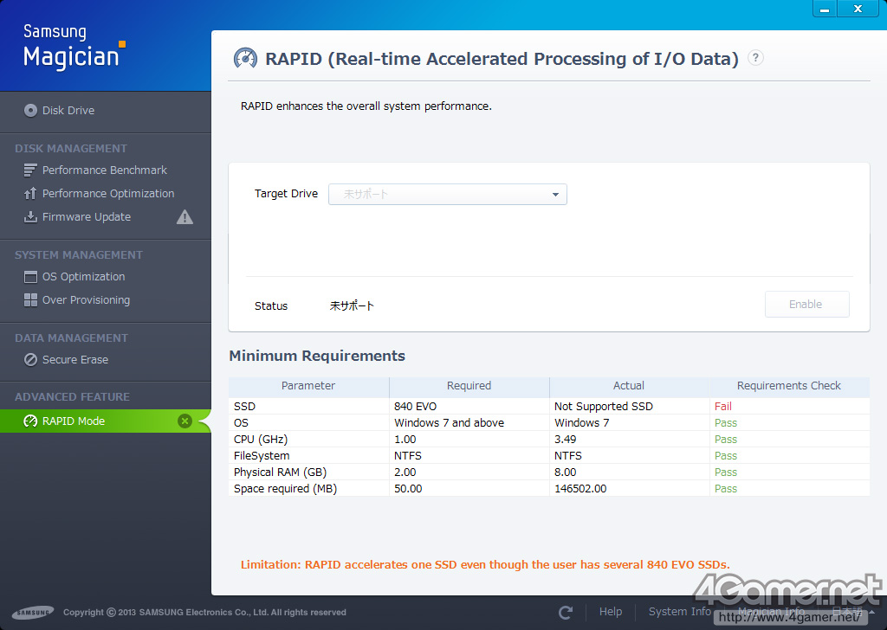Open System Info in the footer
The width and height of the screenshot is (887, 630).
(x=679, y=611)
